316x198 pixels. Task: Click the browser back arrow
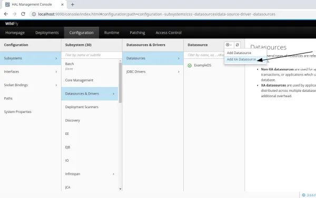point(6,14)
